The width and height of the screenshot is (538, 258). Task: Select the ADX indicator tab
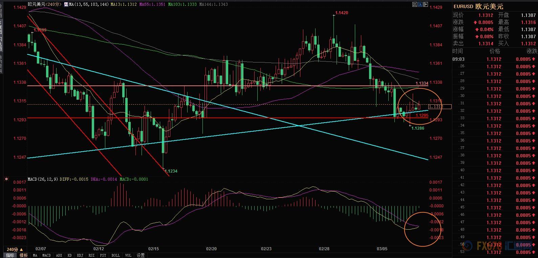coord(59,255)
